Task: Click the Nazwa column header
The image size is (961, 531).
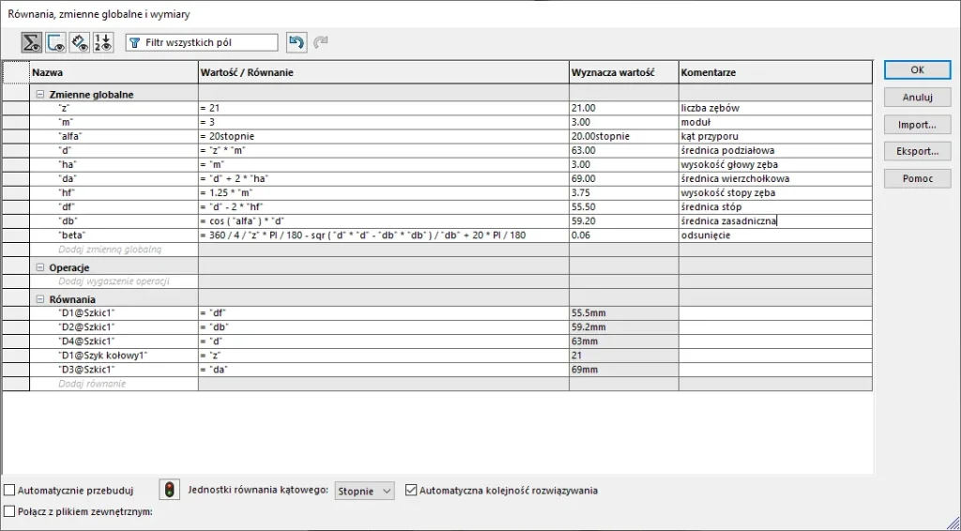Action: click(x=114, y=72)
